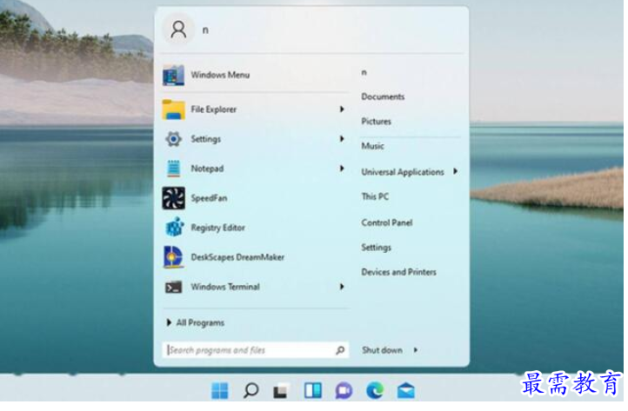Open Music in right column
The height and width of the screenshot is (411, 628).
tap(372, 146)
